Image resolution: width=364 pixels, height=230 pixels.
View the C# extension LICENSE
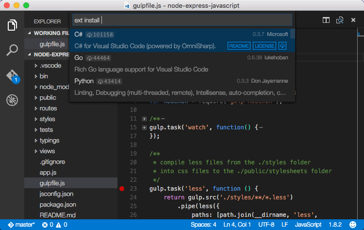[x=264, y=46]
